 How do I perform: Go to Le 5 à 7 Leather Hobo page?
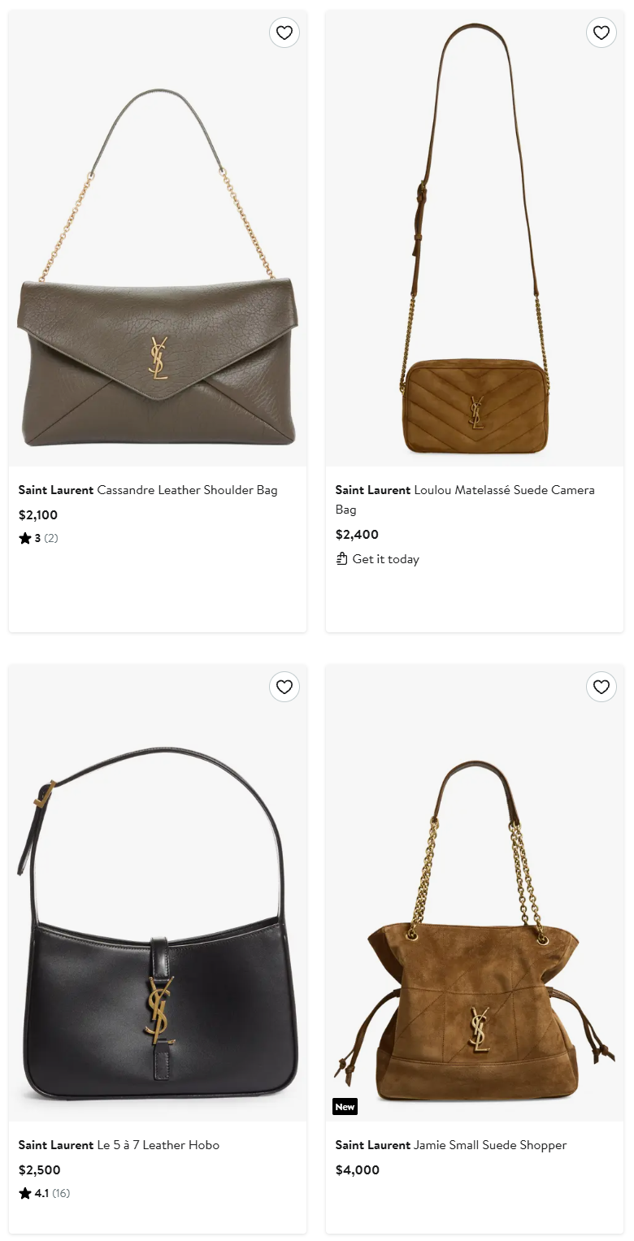pos(119,1145)
